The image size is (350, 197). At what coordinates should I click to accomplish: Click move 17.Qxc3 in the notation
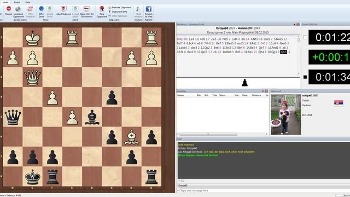pyautogui.click(x=202, y=52)
